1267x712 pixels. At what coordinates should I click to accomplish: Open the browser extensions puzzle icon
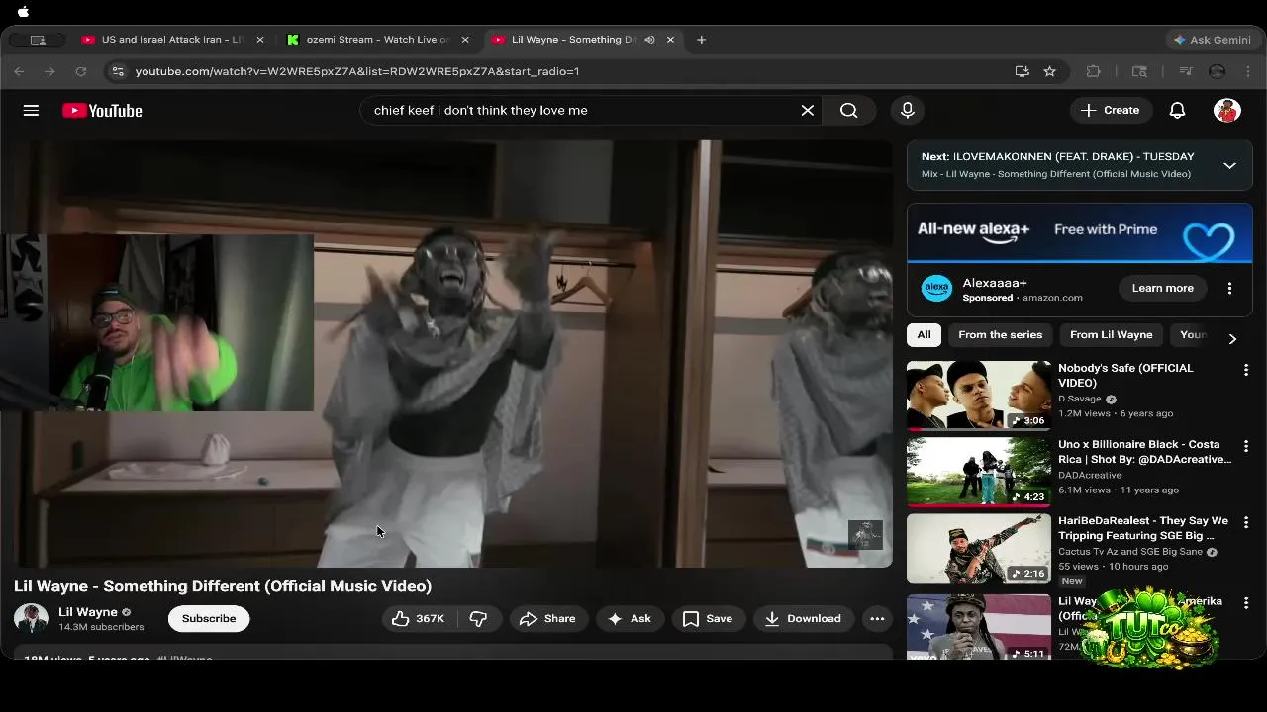1093,71
